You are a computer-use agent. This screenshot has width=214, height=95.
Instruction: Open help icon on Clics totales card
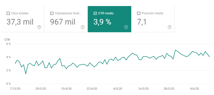pos(39,27)
